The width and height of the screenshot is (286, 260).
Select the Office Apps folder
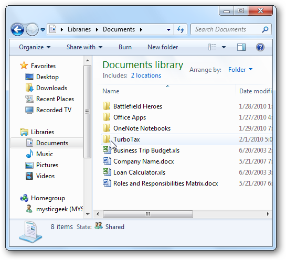pos(130,117)
